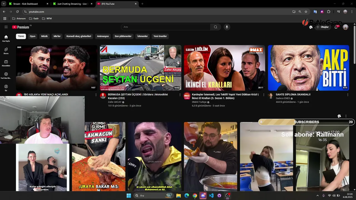This screenshot has width=356, height=200.
Task: Show hidden system tray icons
Action: (x=317, y=196)
